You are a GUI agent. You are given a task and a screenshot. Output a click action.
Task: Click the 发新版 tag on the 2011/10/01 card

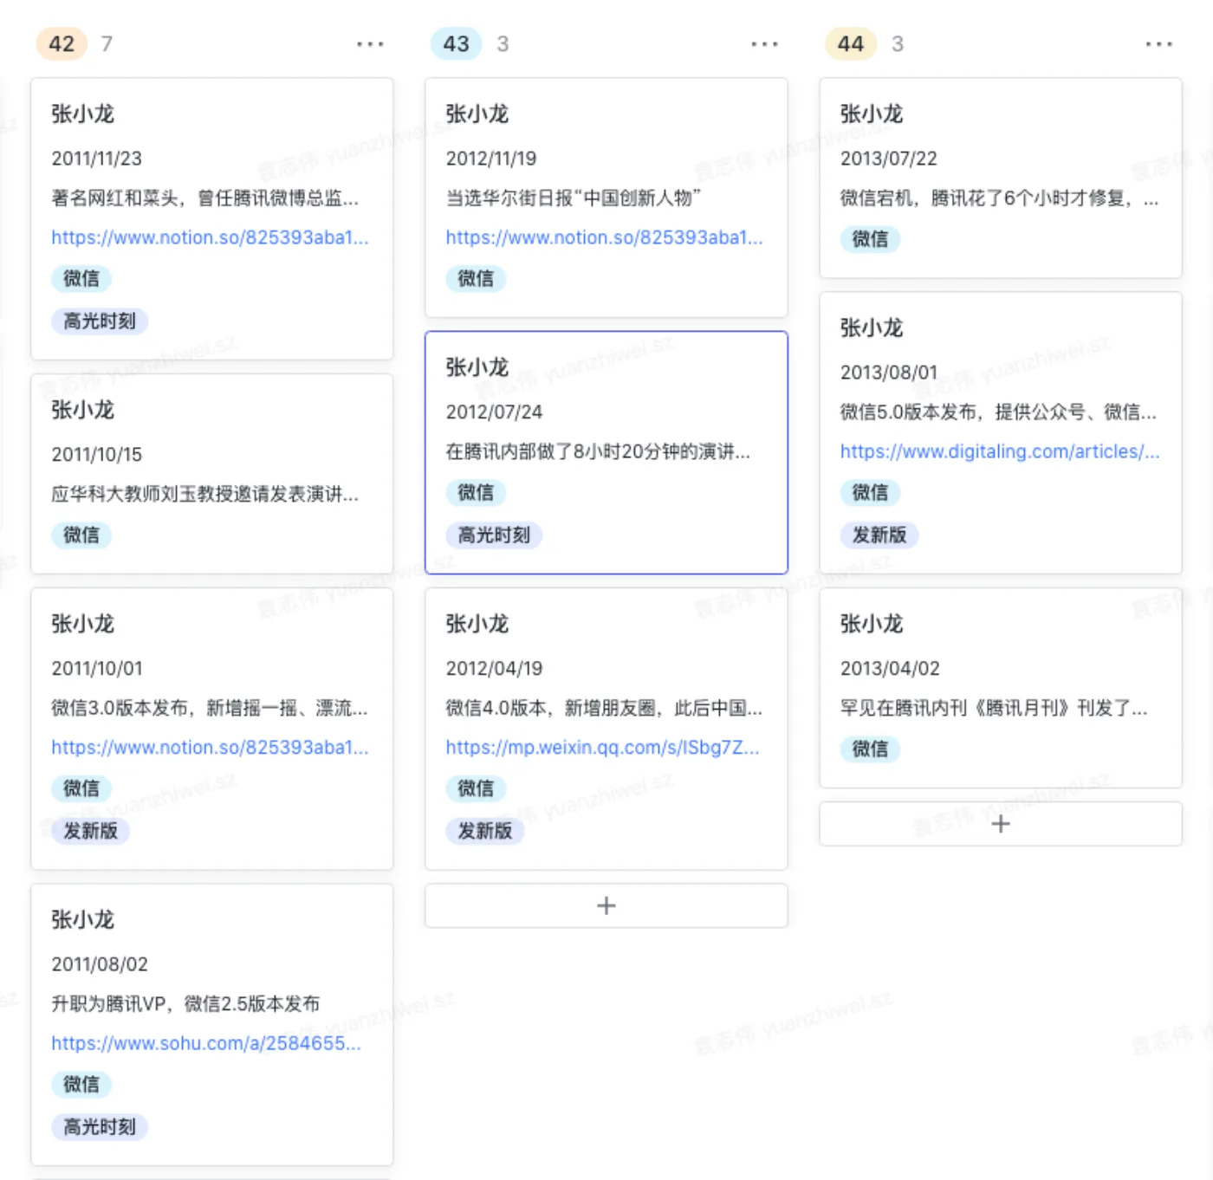point(90,832)
